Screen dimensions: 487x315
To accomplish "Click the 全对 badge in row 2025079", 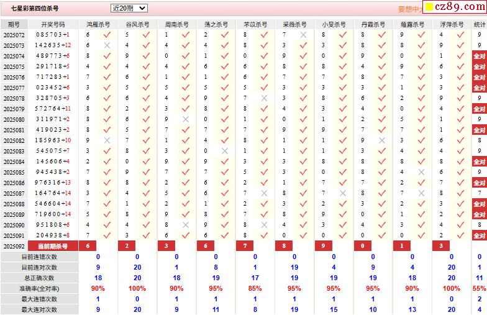I will click(480, 109).
